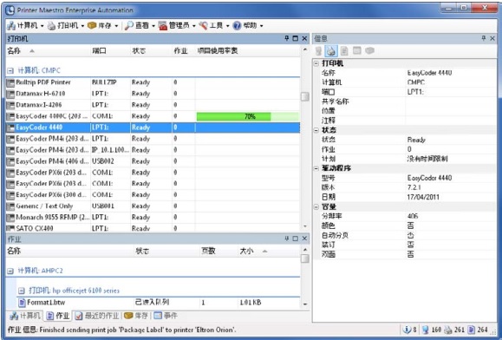
Task: Collapse the 计算机: AHPC2 group
Action: tap(10, 271)
